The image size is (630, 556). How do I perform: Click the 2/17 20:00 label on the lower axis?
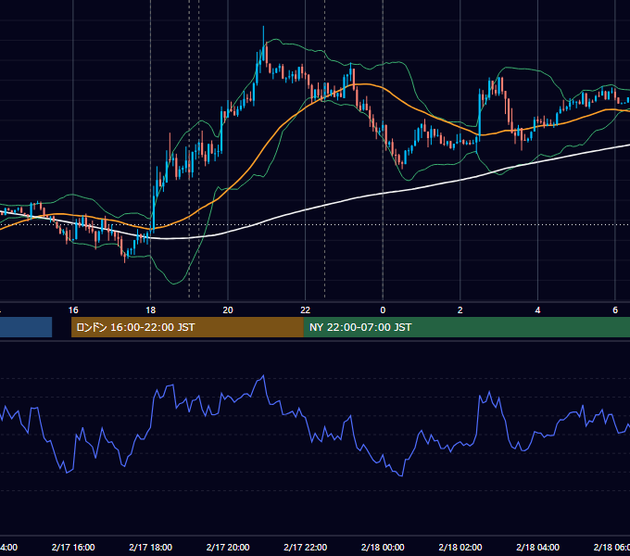pyautogui.click(x=228, y=547)
